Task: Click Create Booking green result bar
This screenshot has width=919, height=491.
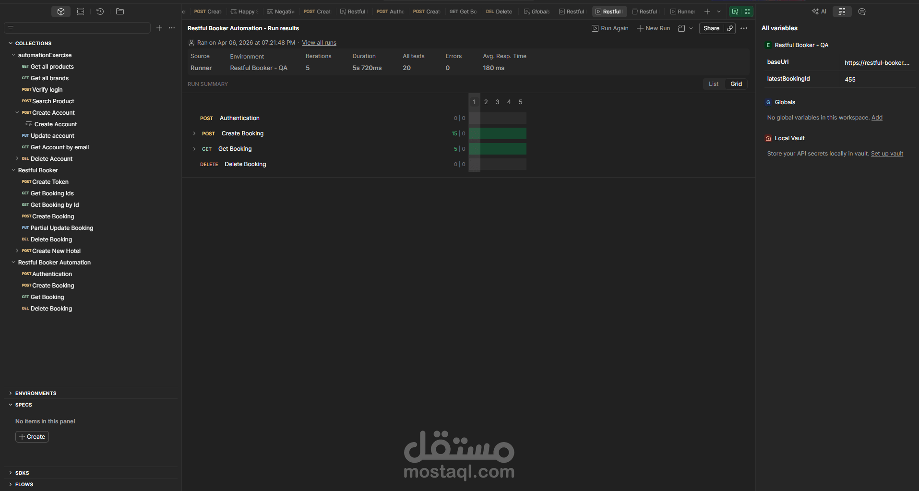Action: tap(498, 133)
